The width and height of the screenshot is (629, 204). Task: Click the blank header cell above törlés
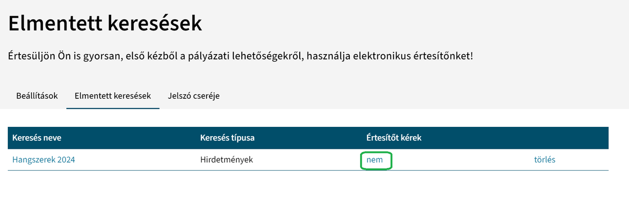pyautogui.click(x=544, y=138)
